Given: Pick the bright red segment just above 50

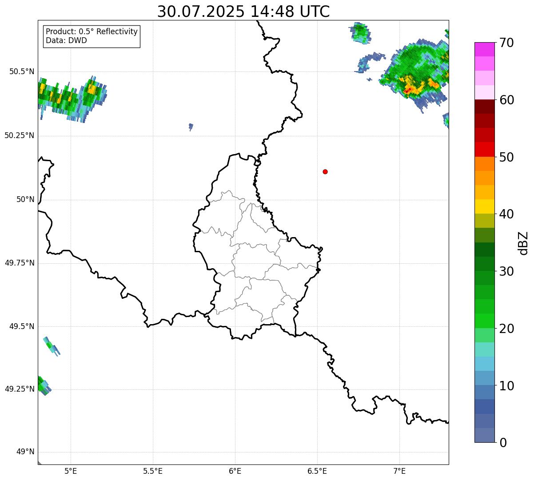Looking at the screenshot, I should (x=485, y=150).
